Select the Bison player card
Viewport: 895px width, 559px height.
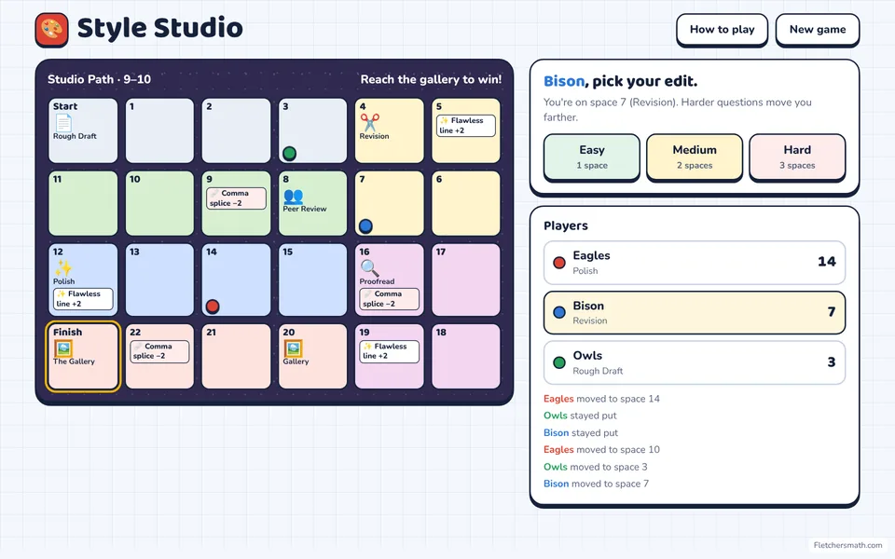pos(695,313)
